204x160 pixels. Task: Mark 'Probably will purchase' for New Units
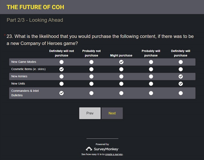click(x=151, y=84)
